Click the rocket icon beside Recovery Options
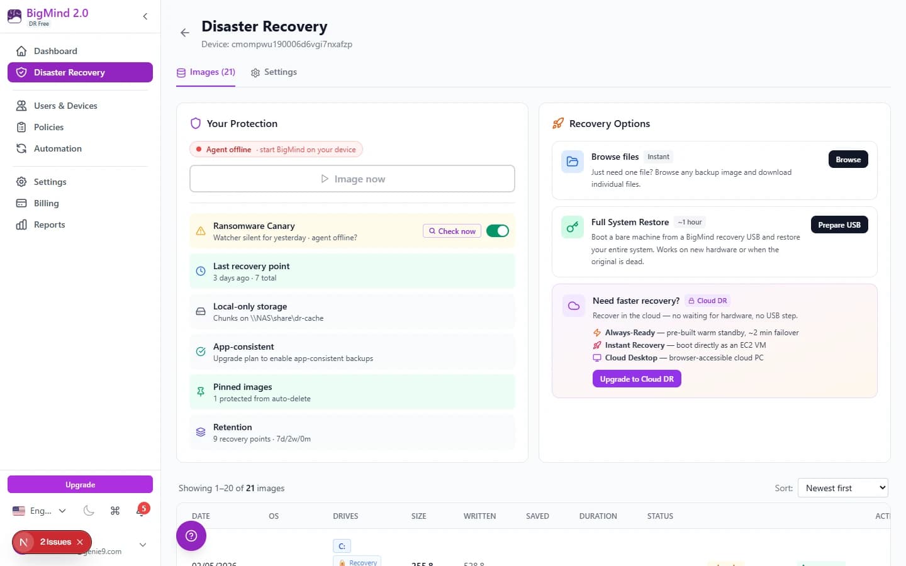 point(558,123)
